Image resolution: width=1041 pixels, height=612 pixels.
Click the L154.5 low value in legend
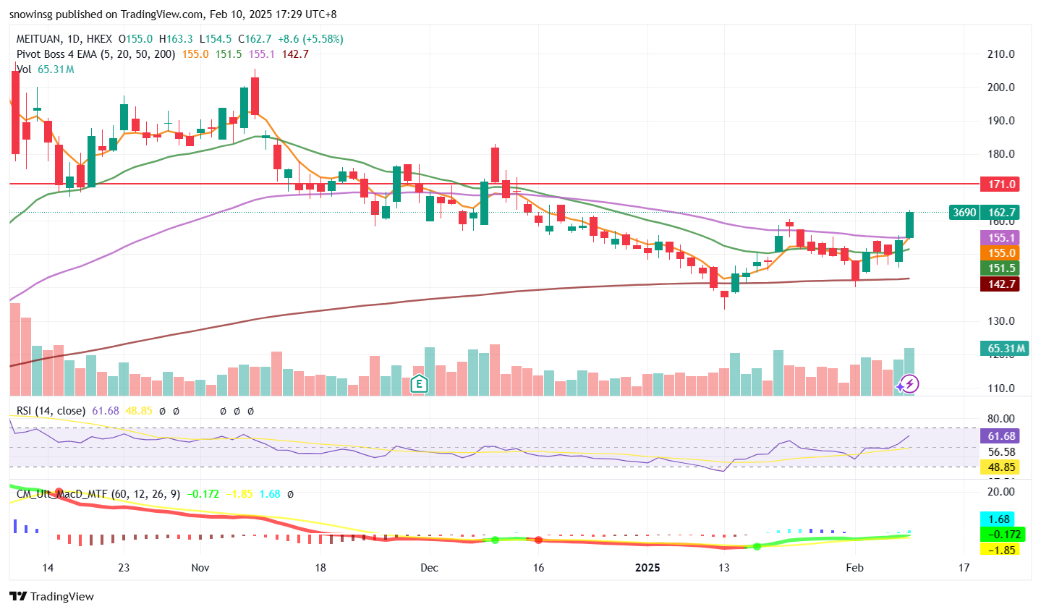click(216, 39)
